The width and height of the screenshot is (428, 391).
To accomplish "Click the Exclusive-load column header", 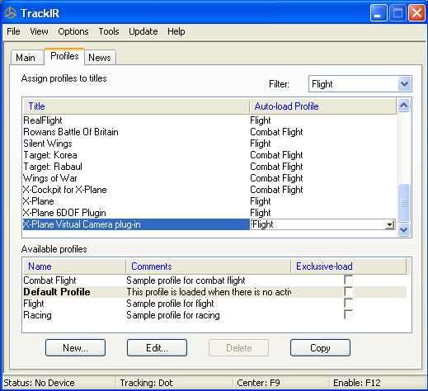I will pyautogui.click(x=348, y=266).
